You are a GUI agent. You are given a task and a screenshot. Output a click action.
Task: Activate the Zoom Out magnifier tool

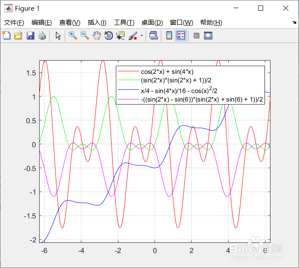[85, 36]
